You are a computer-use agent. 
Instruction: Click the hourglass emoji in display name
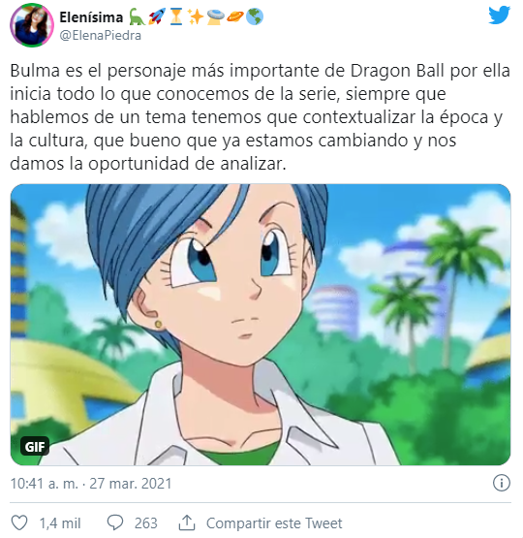(176, 16)
